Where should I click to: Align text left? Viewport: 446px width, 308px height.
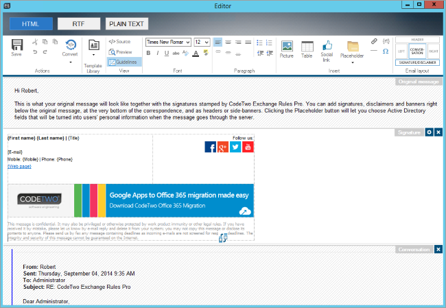(218, 43)
